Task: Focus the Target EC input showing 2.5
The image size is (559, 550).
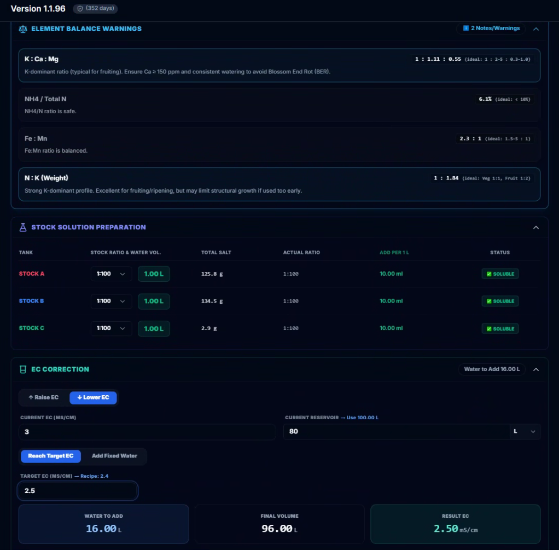Action: pos(77,491)
